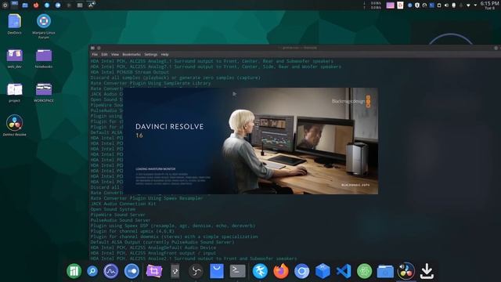Image resolution: width=501 pixels, height=282 pixels.
Task: Open the Chromium browser dock icon
Action: pos(301,271)
